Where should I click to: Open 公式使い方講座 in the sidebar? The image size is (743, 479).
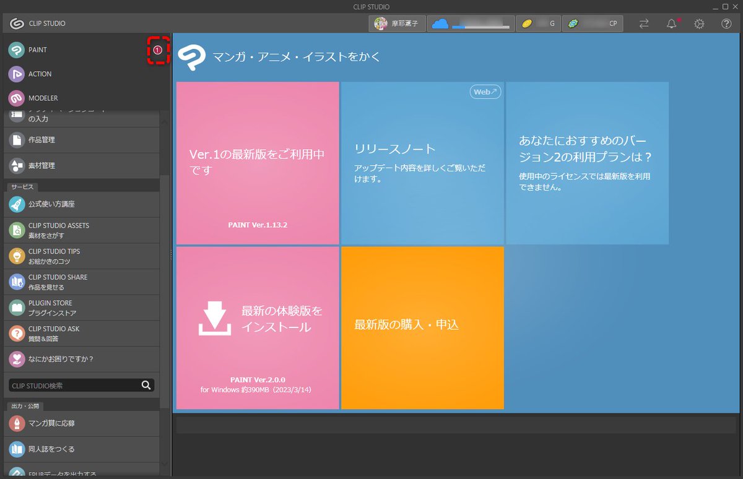click(x=82, y=204)
